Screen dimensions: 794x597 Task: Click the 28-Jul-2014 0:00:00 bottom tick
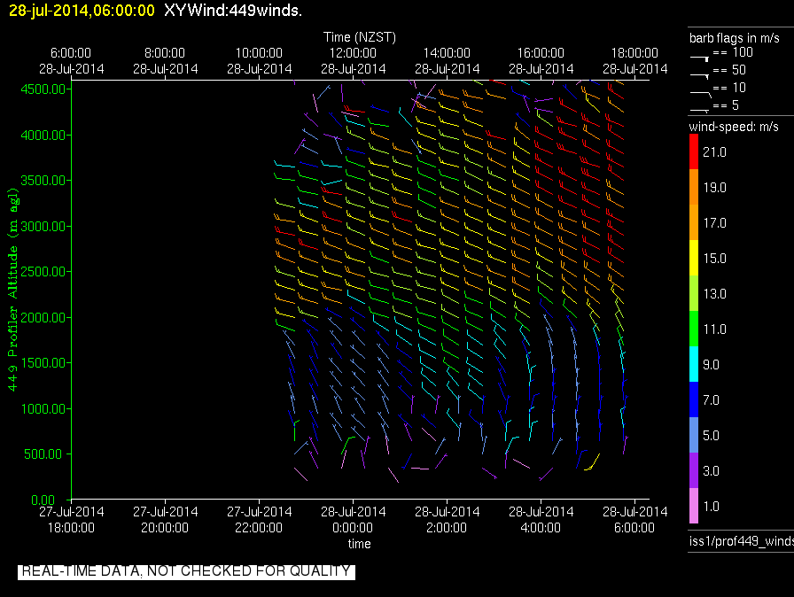352,520
